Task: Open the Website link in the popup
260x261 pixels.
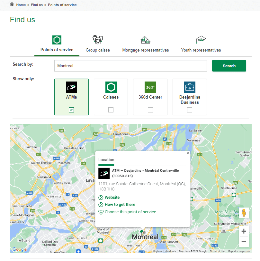Action: (x=112, y=198)
